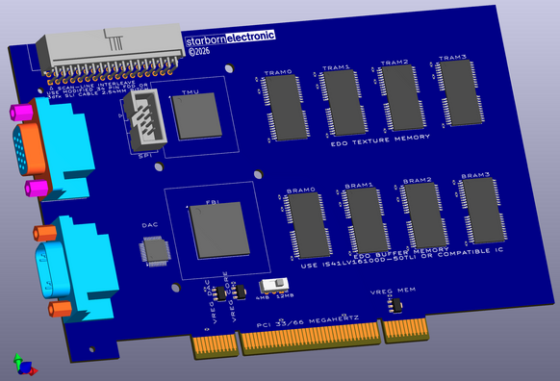Click the EDO TEXTURE MEMORY silkscreen label
The height and width of the screenshot is (381, 560).
pyautogui.click(x=380, y=140)
